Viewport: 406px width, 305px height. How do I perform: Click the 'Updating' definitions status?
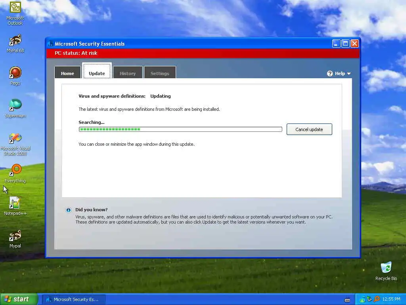point(161,96)
